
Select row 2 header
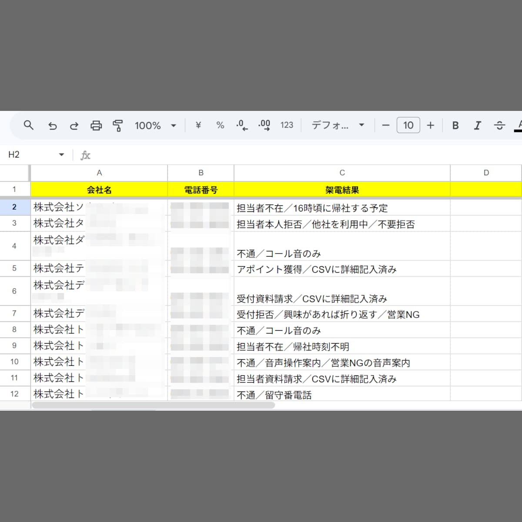click(x=14, y=207)
